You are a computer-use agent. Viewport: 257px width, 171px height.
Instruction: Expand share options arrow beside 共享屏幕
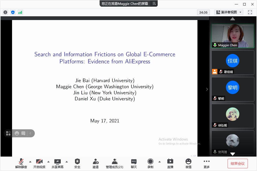click(67, 162)
